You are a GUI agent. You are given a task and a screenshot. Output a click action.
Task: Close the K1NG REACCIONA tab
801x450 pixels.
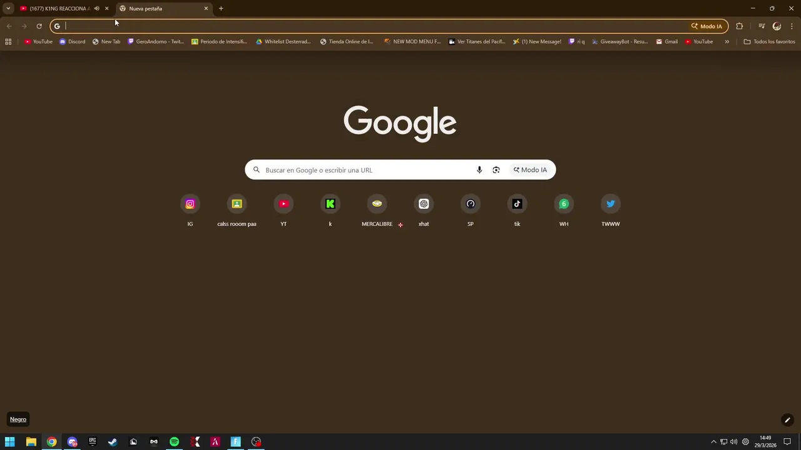[106, 8]
